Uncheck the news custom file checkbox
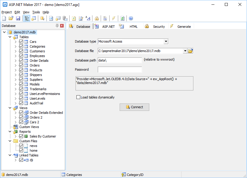Screen dimensions: 247x178 tap(21, 146)
